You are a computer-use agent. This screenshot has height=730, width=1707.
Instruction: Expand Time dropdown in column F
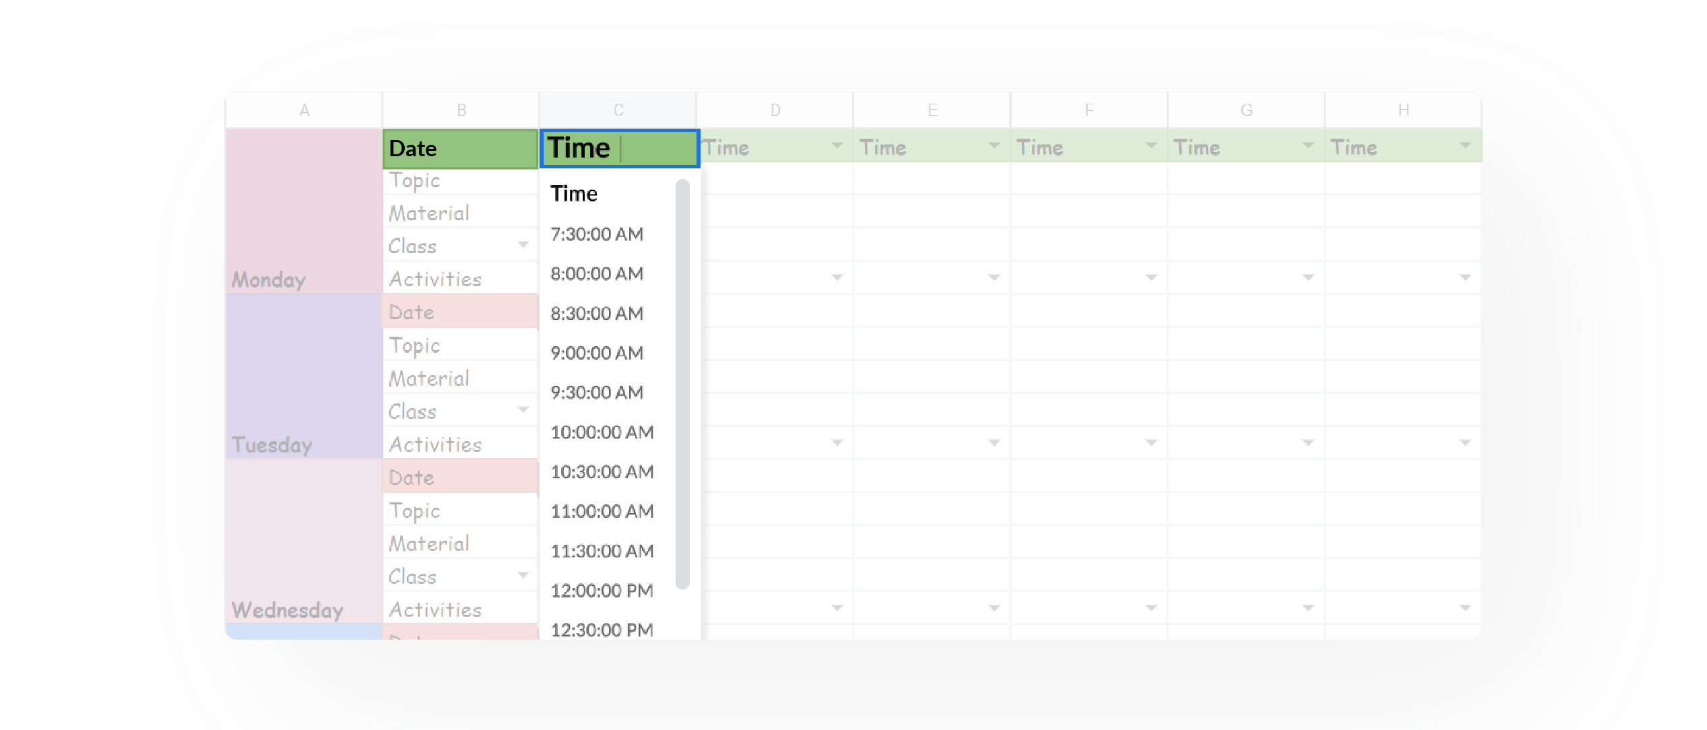(1151, 146)
